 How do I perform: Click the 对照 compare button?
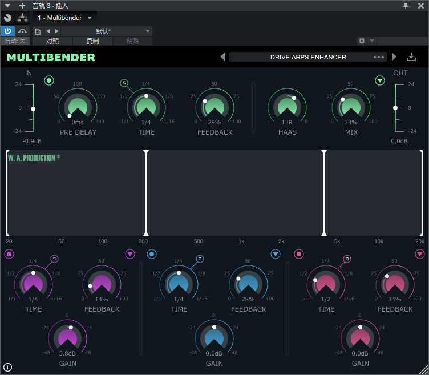[52, 41]
